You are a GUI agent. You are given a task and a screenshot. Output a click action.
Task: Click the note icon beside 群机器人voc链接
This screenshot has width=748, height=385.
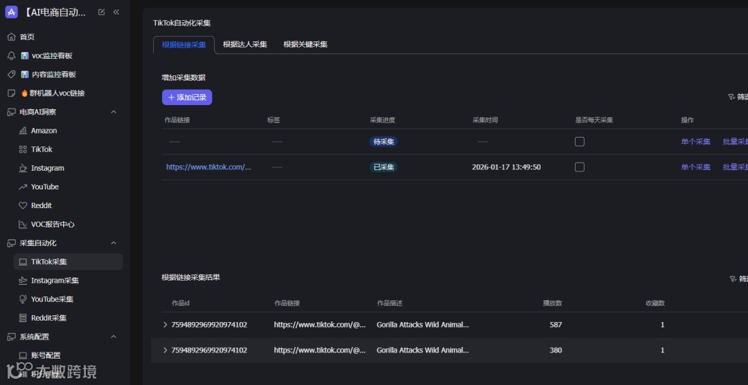click(12, 93)
